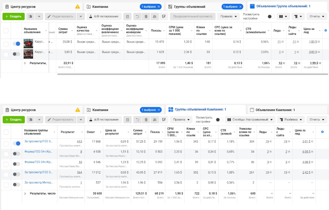Open the Отчеты dropdown in the ads table toolbar
The image size is (329, 210).
coord(317,16)
